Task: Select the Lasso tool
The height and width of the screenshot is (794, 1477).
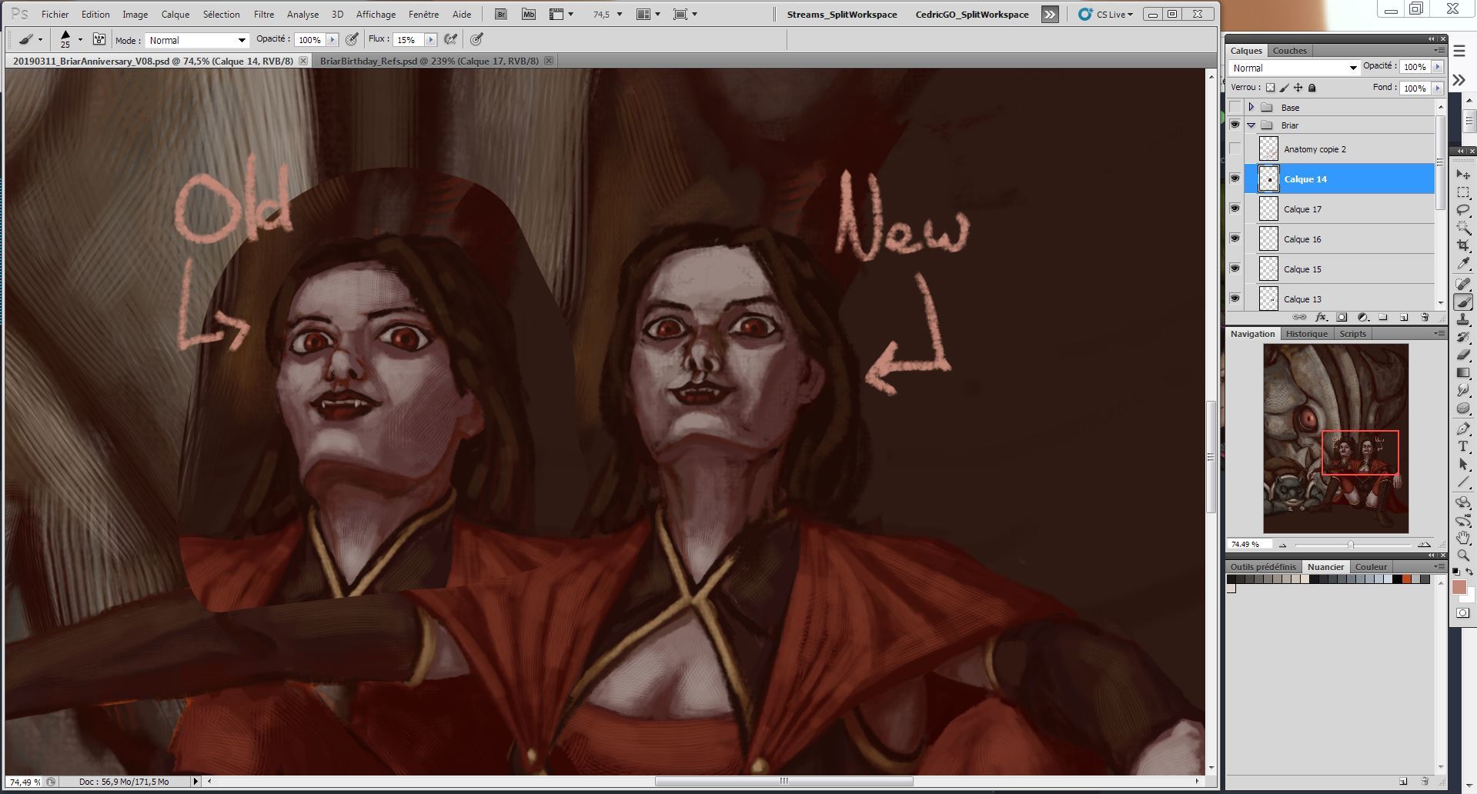Action: (x=1463, y=210)
